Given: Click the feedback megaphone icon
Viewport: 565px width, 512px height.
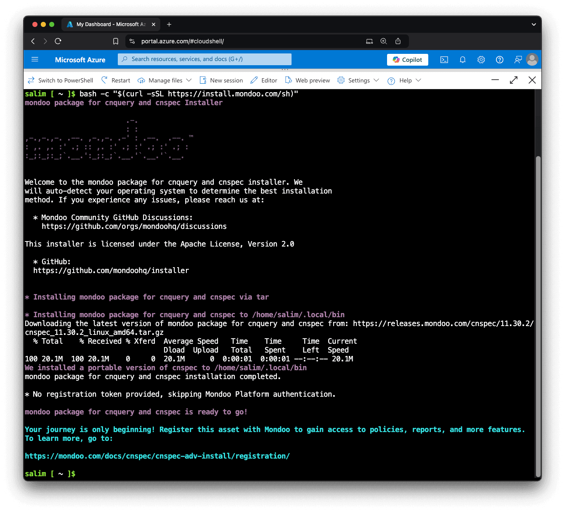Looking at the screenshot, I should [517, 60].
